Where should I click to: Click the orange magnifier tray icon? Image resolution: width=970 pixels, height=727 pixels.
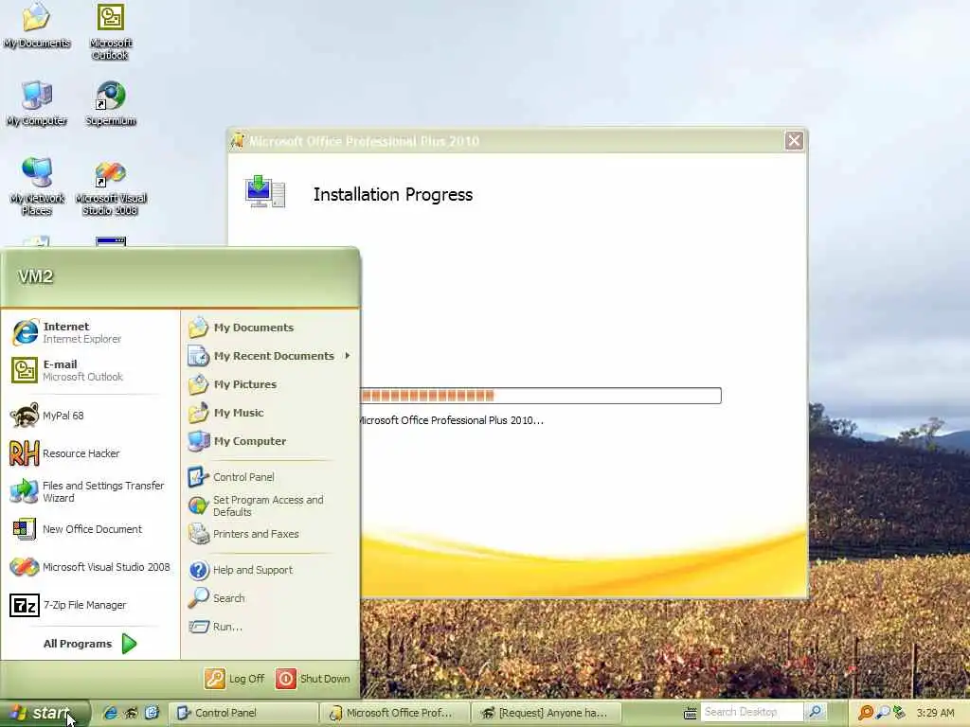866,713
